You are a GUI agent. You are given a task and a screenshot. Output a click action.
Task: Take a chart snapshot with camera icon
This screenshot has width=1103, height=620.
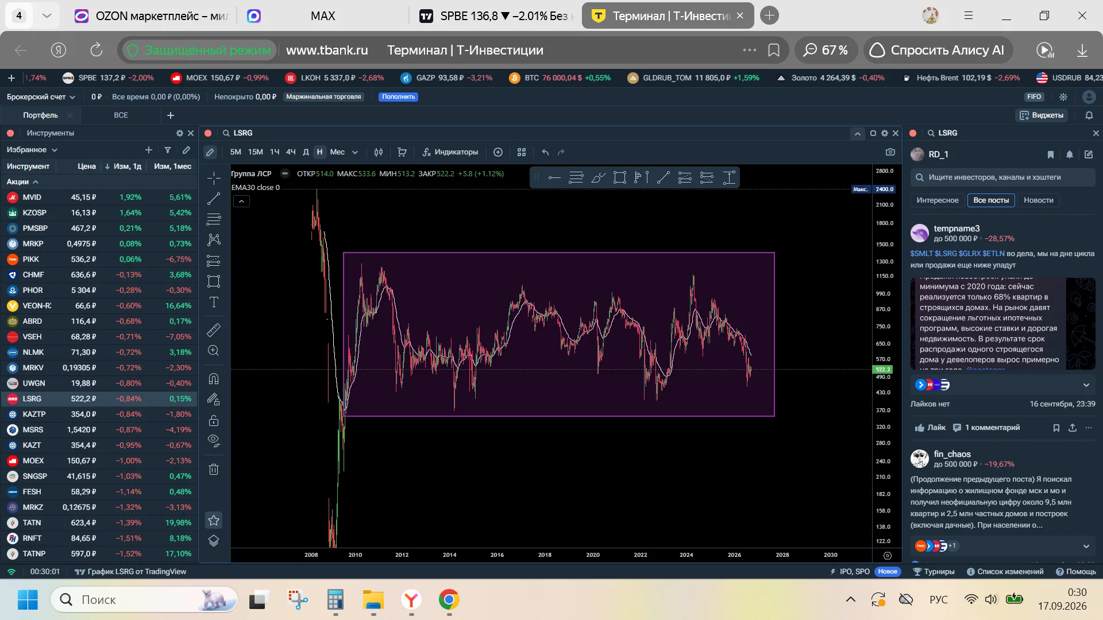(890, 152)
